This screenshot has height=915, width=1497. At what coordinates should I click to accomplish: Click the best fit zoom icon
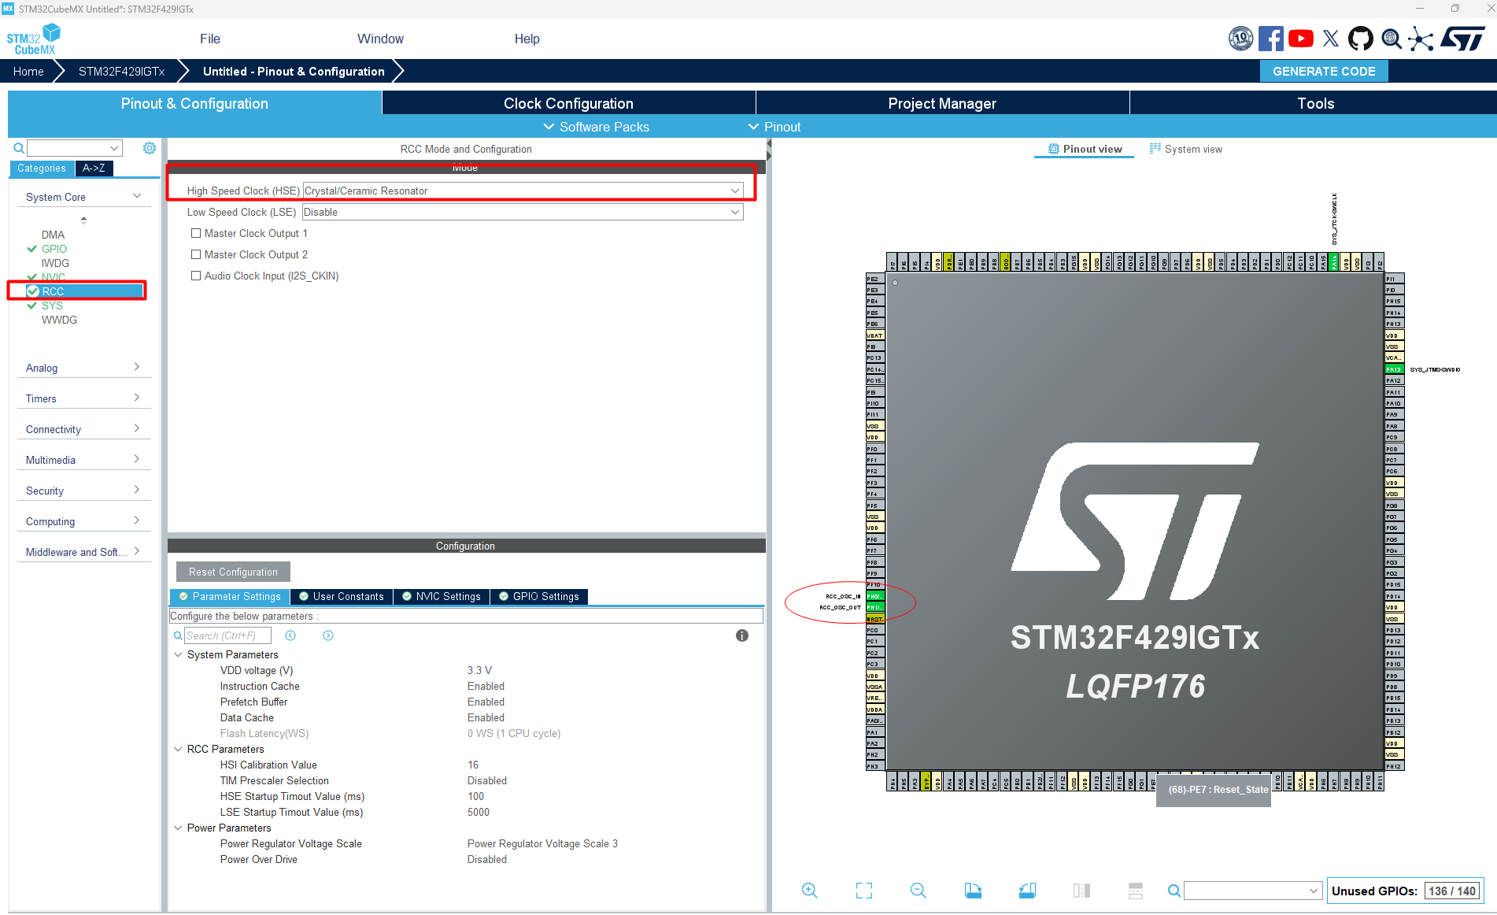tap(863, 891)
